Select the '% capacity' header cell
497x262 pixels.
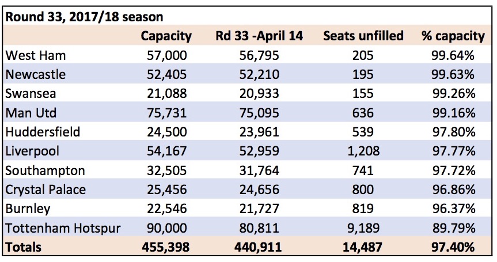(453, 36)
